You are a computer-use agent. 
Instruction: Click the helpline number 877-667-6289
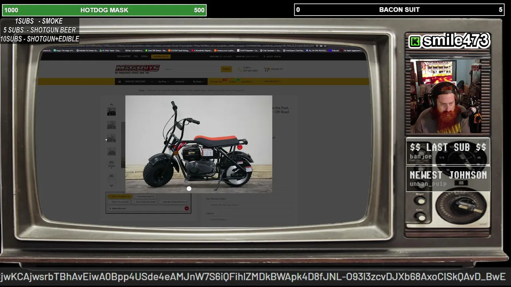click(x=250, y=71)
